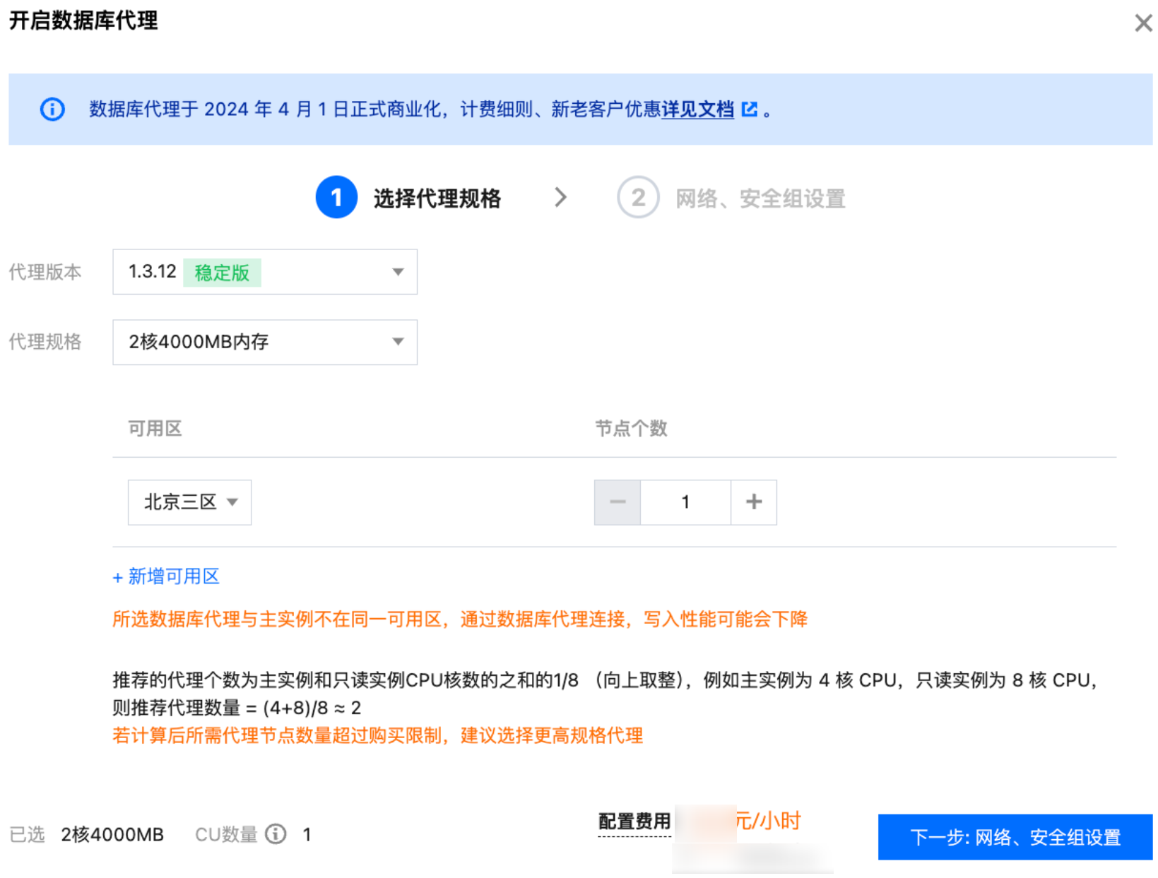Open the 详见文档 documentation link

click(x=697, y=109)
